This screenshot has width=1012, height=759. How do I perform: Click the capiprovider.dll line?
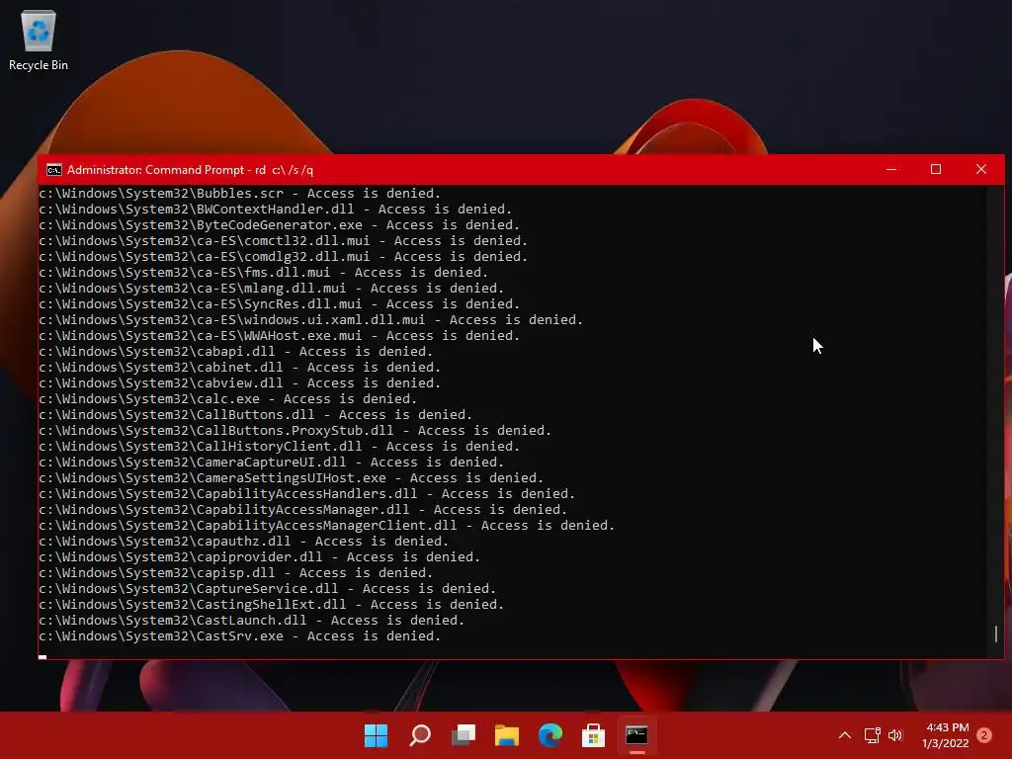tap(260, 557)
